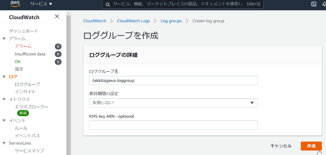Open ルール under イベント
The width and height of the screenshot is (326, 155).
click(x=21, y=128)
